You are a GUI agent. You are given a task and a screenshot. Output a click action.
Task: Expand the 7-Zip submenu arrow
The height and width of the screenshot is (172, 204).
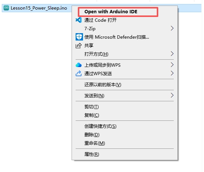coord(172,28)
